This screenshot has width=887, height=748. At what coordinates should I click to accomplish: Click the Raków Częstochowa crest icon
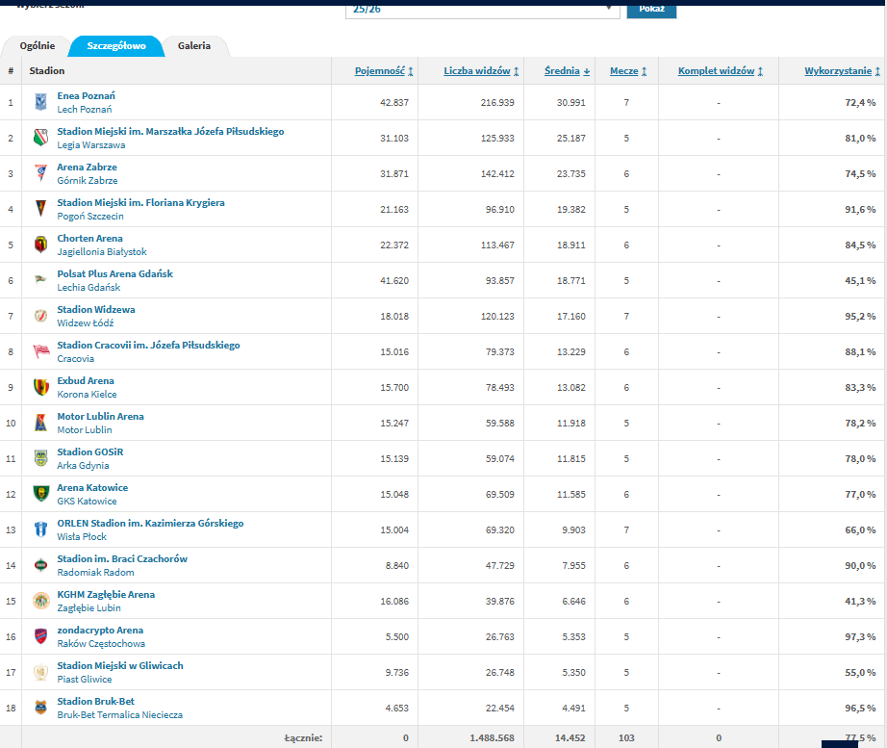(40, 636)
